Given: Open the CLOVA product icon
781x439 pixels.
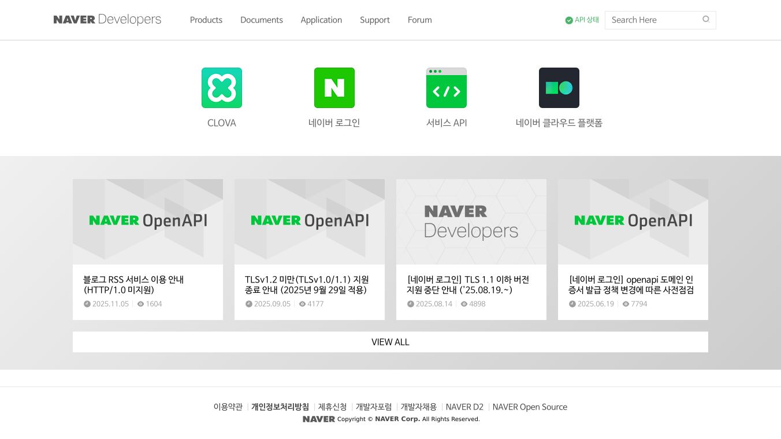Looking at the screenshot, I should tap(222, 88).
